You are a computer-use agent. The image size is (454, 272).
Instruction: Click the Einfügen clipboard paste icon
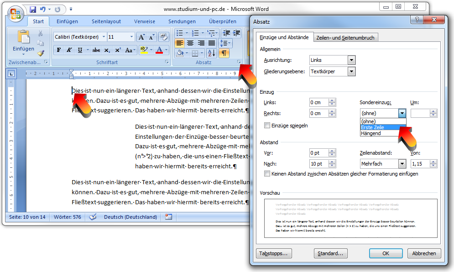point(23,38)
